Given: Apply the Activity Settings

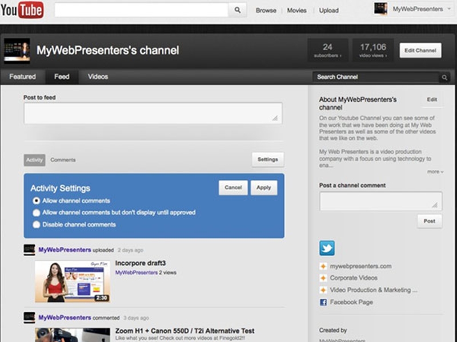Looking at the screenshot, I should (x=264, y=188).
